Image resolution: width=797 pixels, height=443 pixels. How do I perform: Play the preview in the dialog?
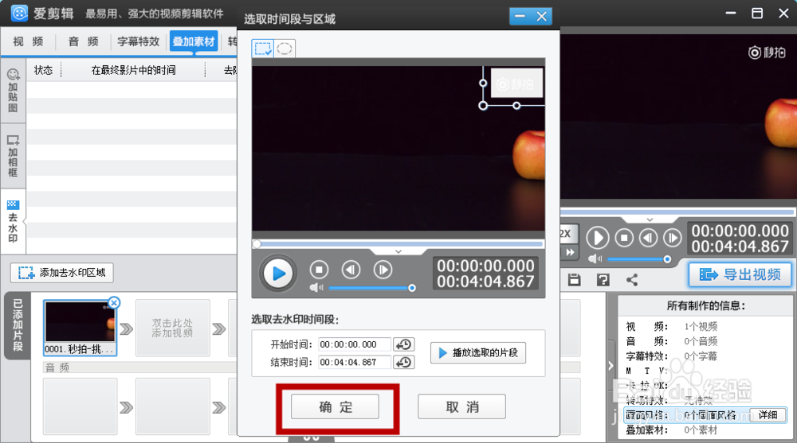[278, 274]
